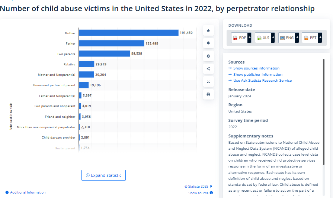
Task: Click Show source link below chart
Action: coord(198,193)
